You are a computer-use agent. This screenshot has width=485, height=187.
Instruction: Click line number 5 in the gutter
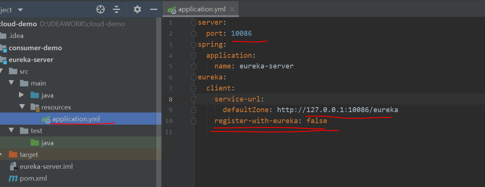pyautogui.click(x=170, y=67)
